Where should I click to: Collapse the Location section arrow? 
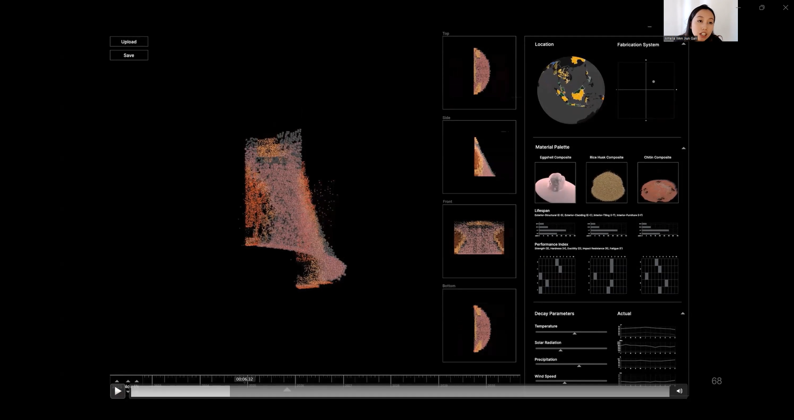coord(683,44)
